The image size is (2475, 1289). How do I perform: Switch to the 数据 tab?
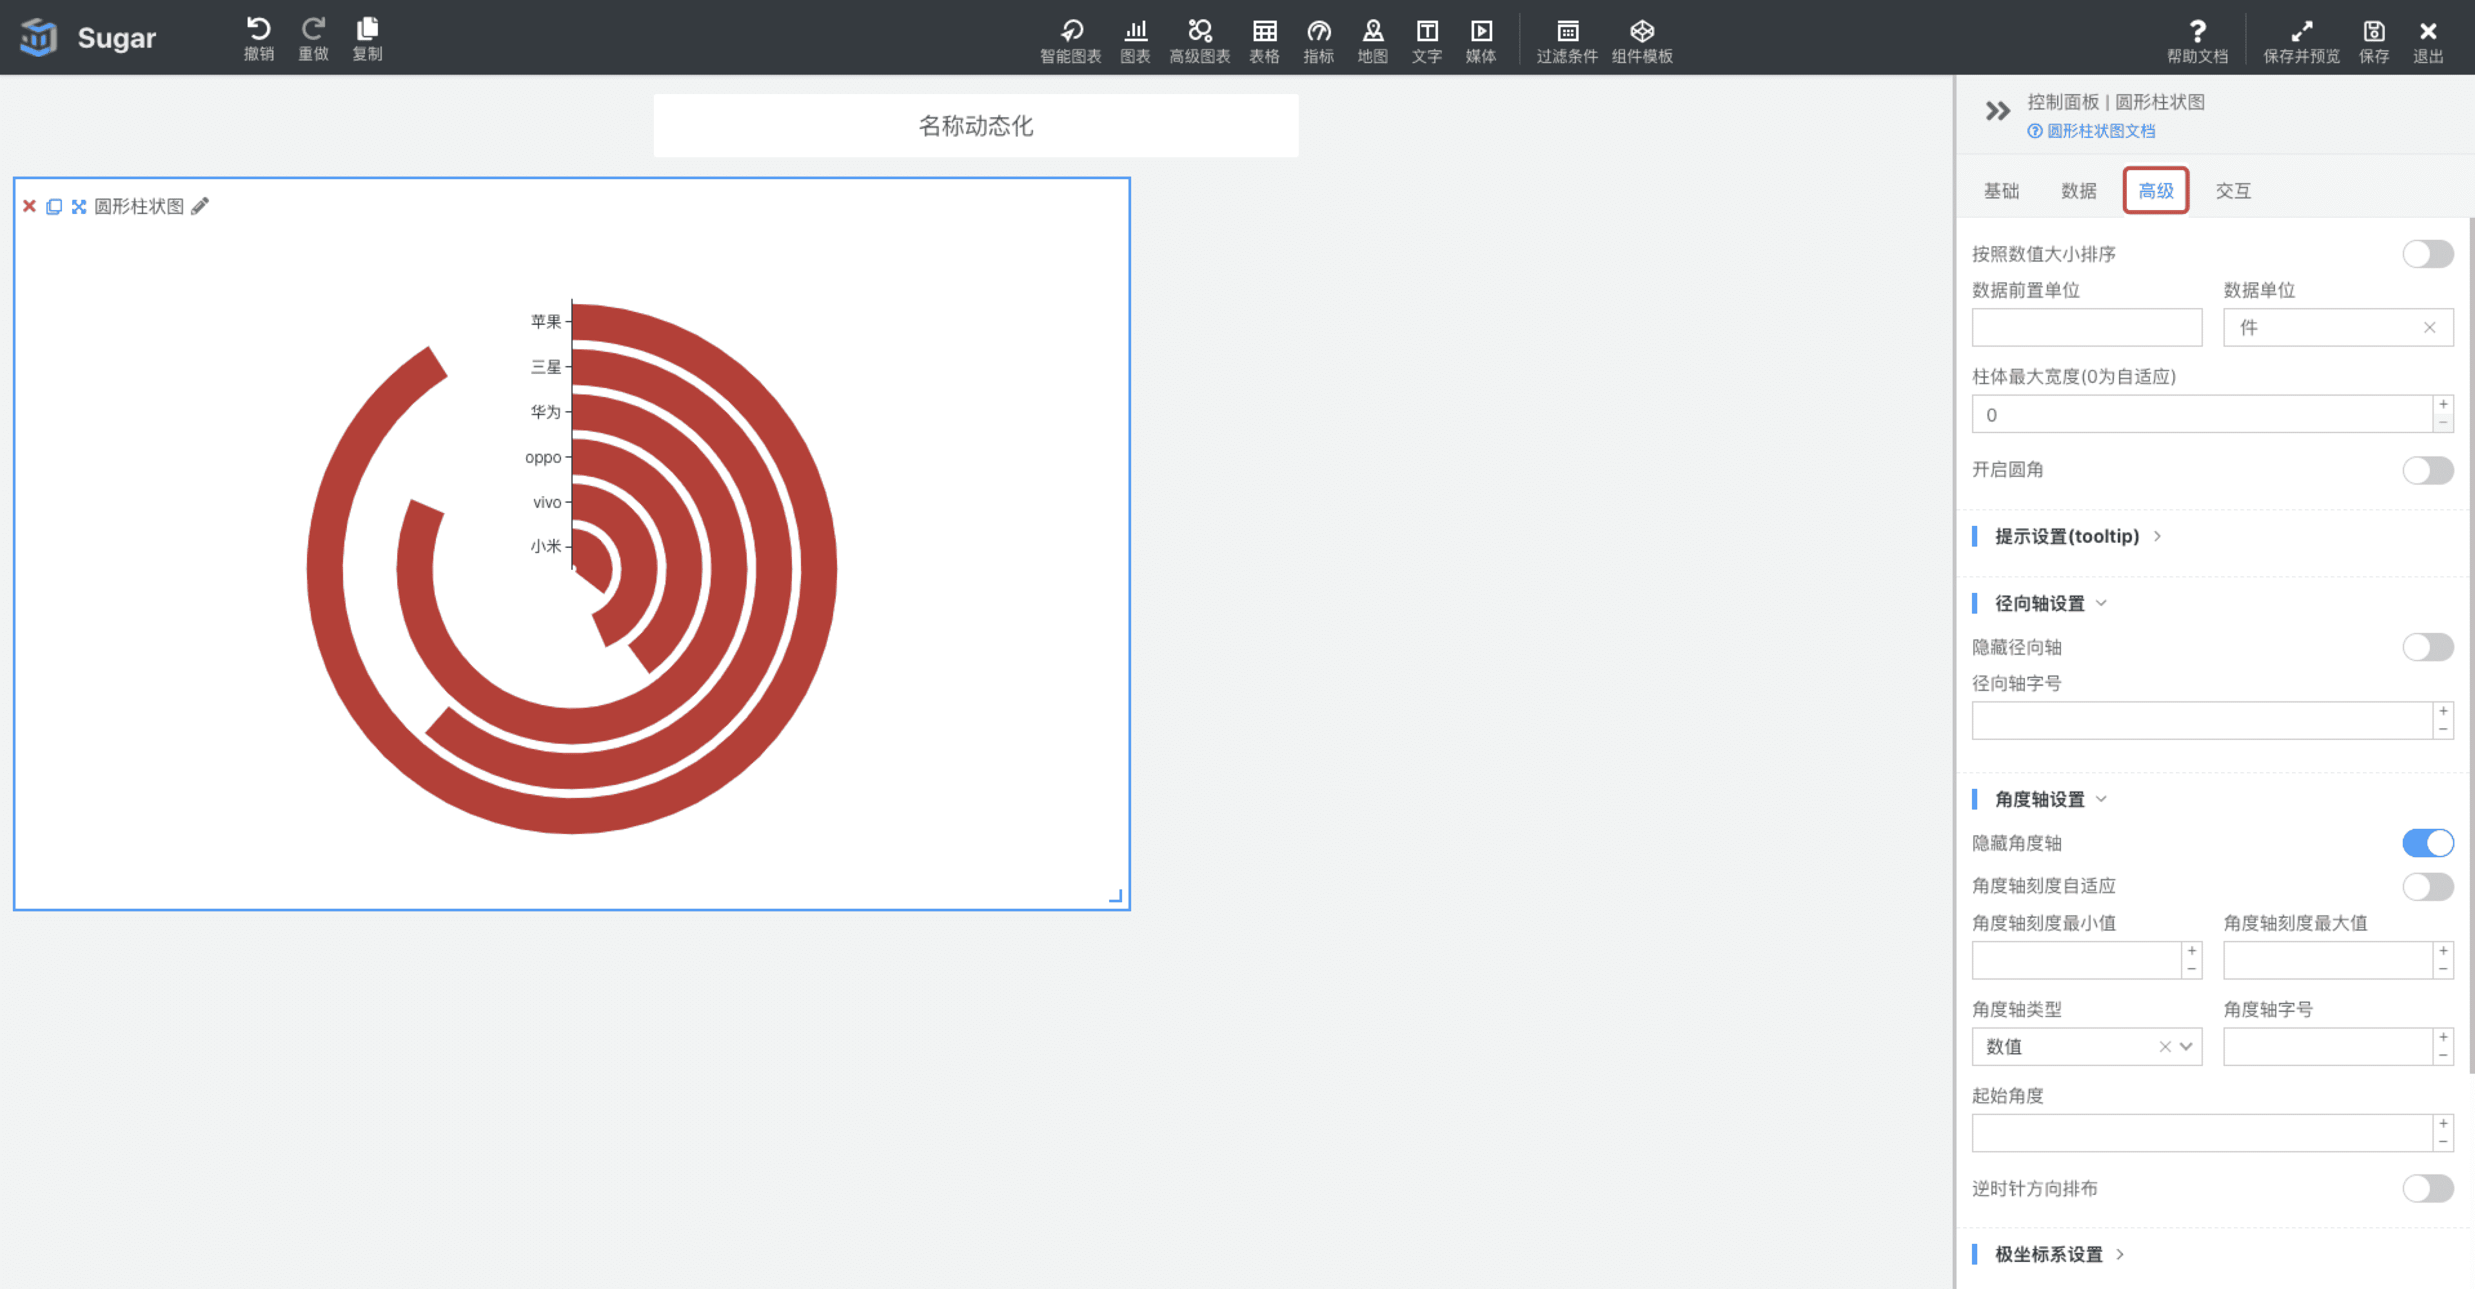(2078, 190)
